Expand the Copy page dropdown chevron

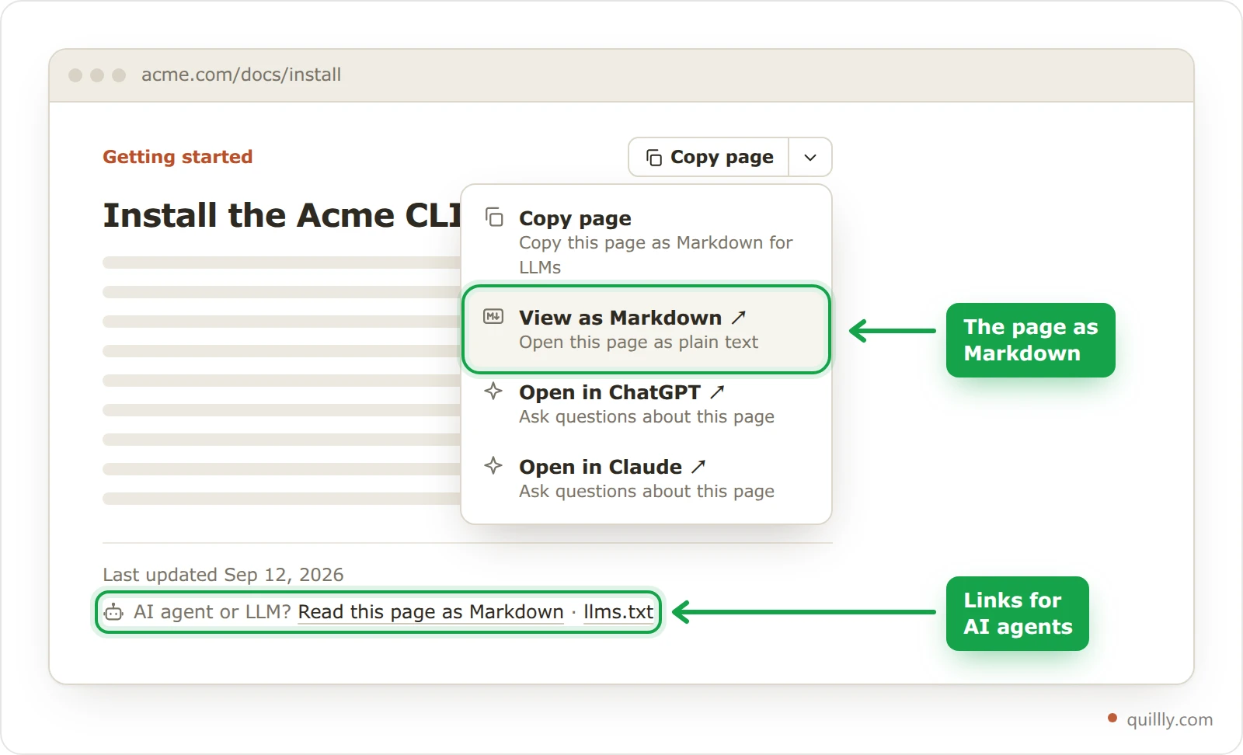tap(810, 157)
